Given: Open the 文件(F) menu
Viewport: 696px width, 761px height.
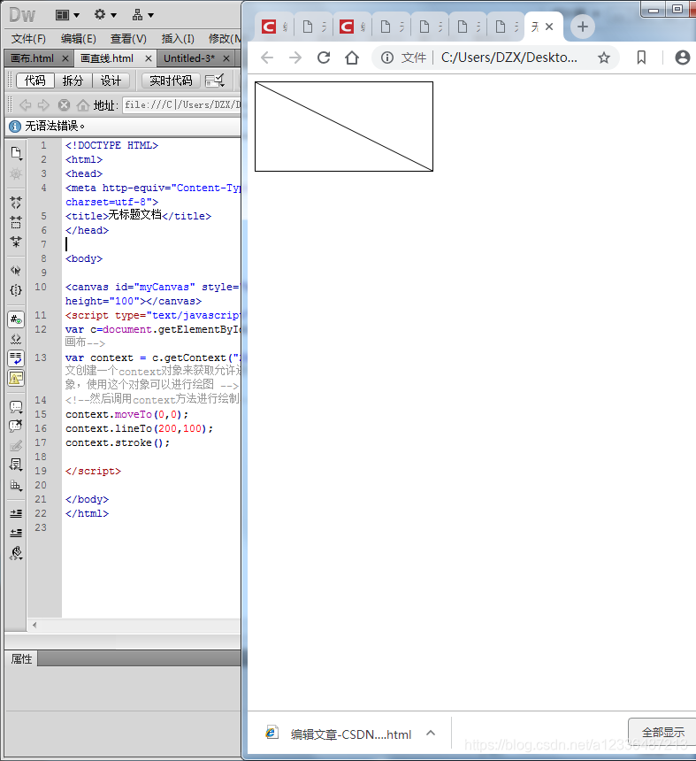Looking at the screenshot, I should click(x=28, y=38).
